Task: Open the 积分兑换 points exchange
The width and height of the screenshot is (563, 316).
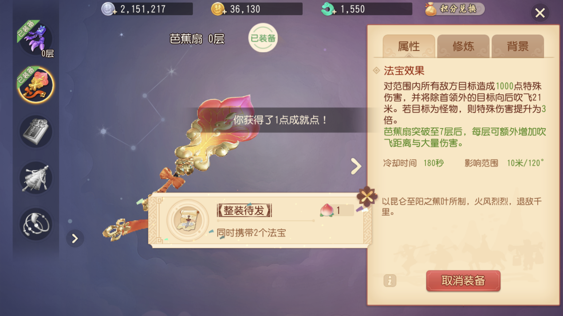Action: [454, 9]
